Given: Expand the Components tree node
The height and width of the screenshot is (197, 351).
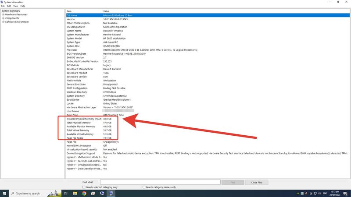Looking at the screenshot, I should click(3, 18).
